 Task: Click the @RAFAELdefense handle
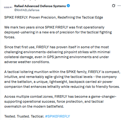coord(27,10)
